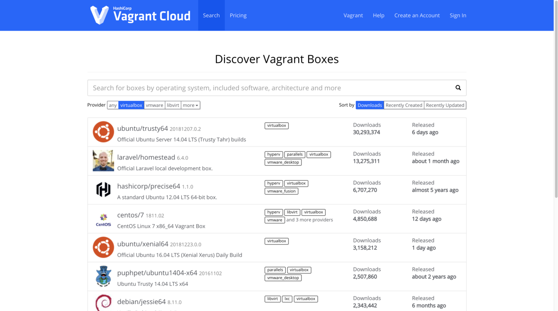558x311 pixels.
Task: Open the ubuntu/xenial64 box
Action: pyautogui.click(x=277, y=247)
